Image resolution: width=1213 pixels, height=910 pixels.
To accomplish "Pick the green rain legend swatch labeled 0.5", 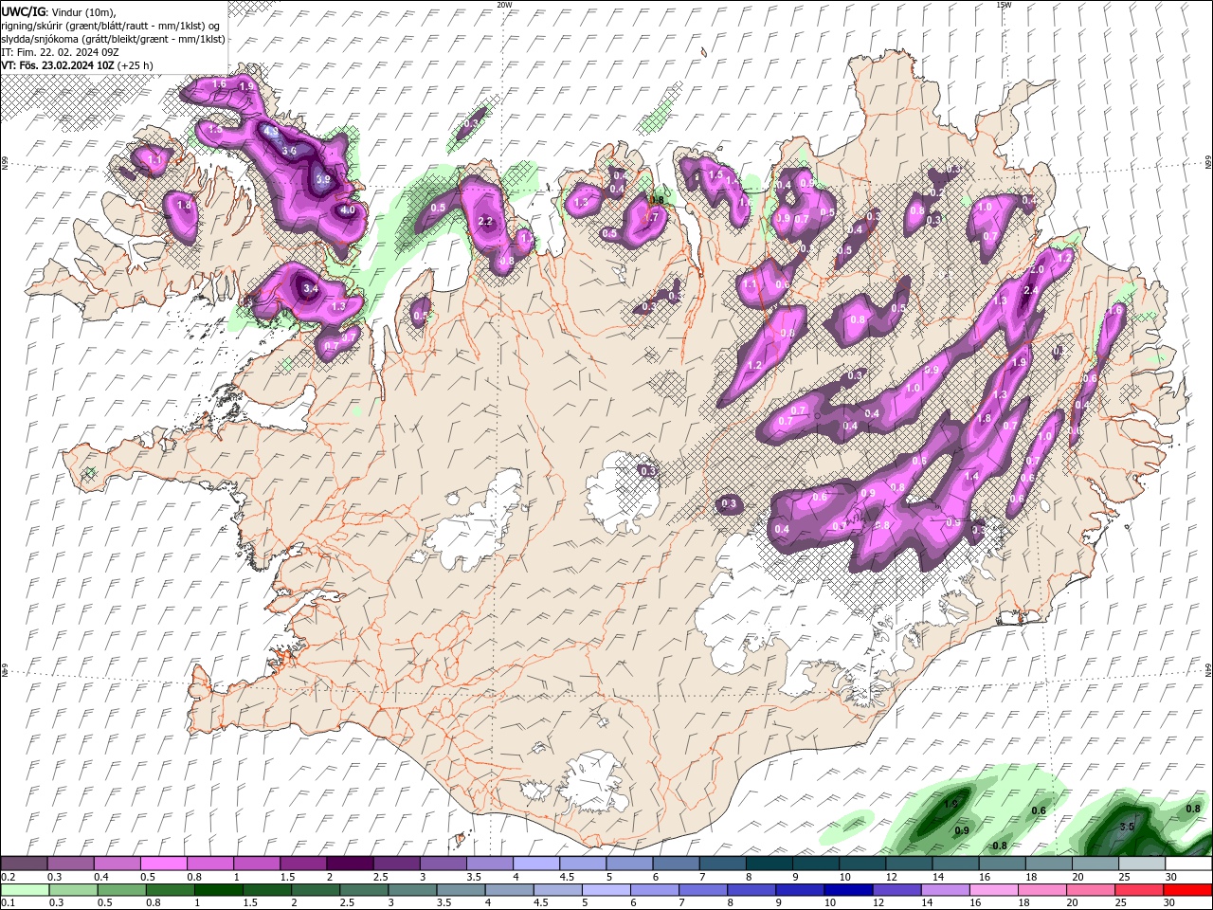I will point(122,889).
